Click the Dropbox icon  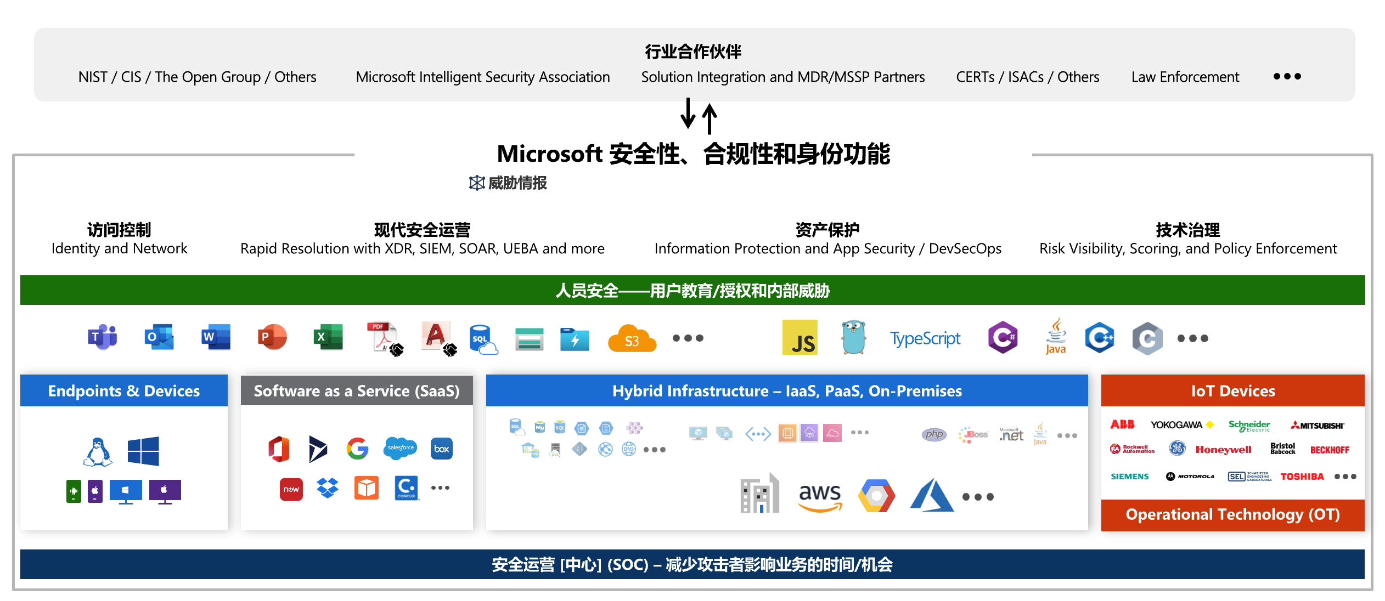click(x=328, y=487)
